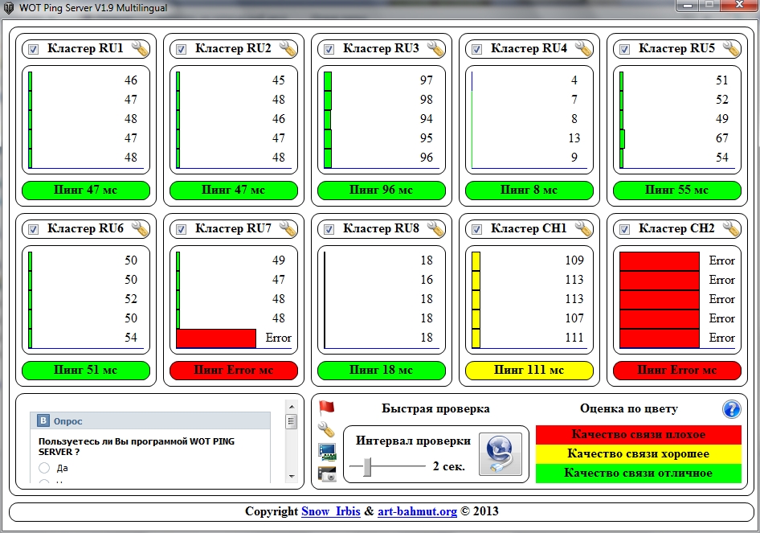Open the Snow_Irbis link
This screenshot has height=533, width=760.
(331, 511)
